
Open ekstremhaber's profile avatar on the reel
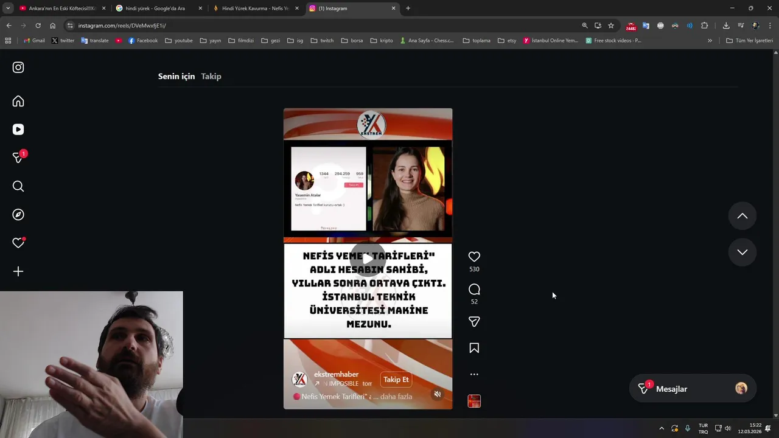299,380
